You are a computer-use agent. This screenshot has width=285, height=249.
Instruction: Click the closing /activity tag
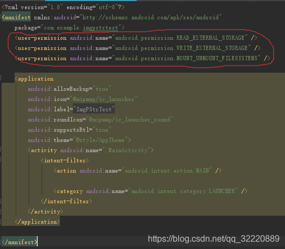45,211
